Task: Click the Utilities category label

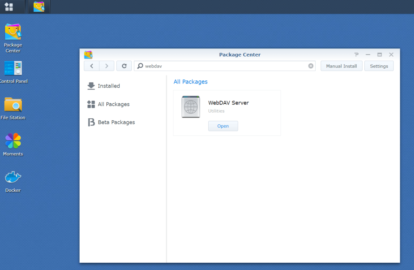Action: tap(216, 111)
